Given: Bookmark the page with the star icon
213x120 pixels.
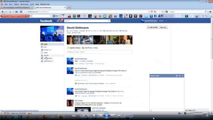Looking at the screenshot, I should point(149,12).
